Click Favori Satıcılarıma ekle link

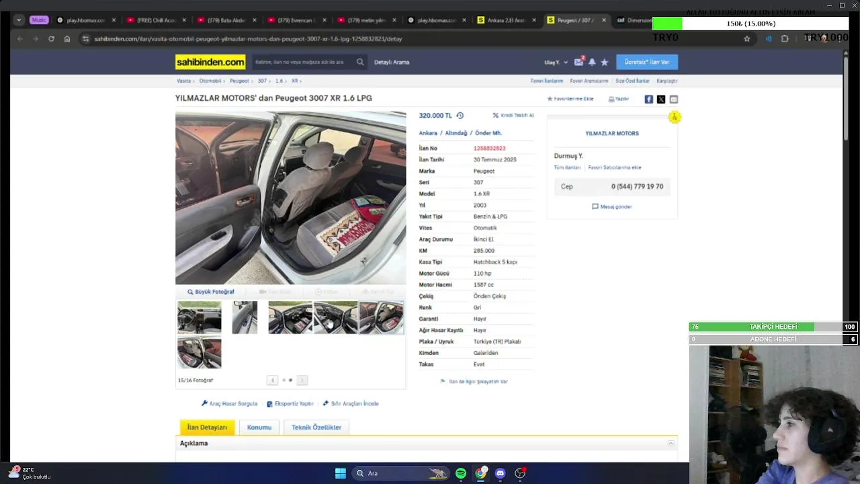coord(615,167)
